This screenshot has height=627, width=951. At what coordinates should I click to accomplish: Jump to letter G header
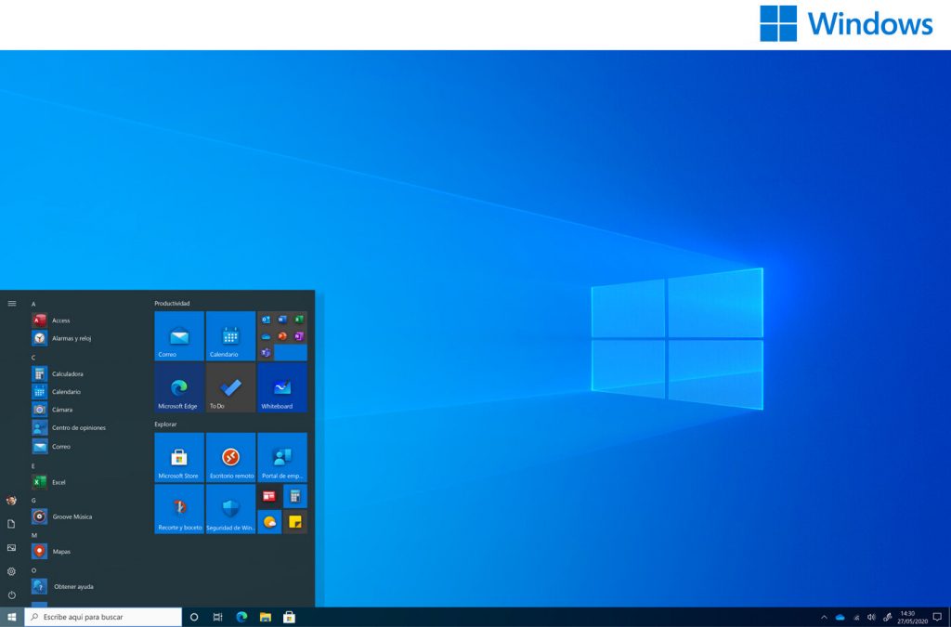point(33,501)
